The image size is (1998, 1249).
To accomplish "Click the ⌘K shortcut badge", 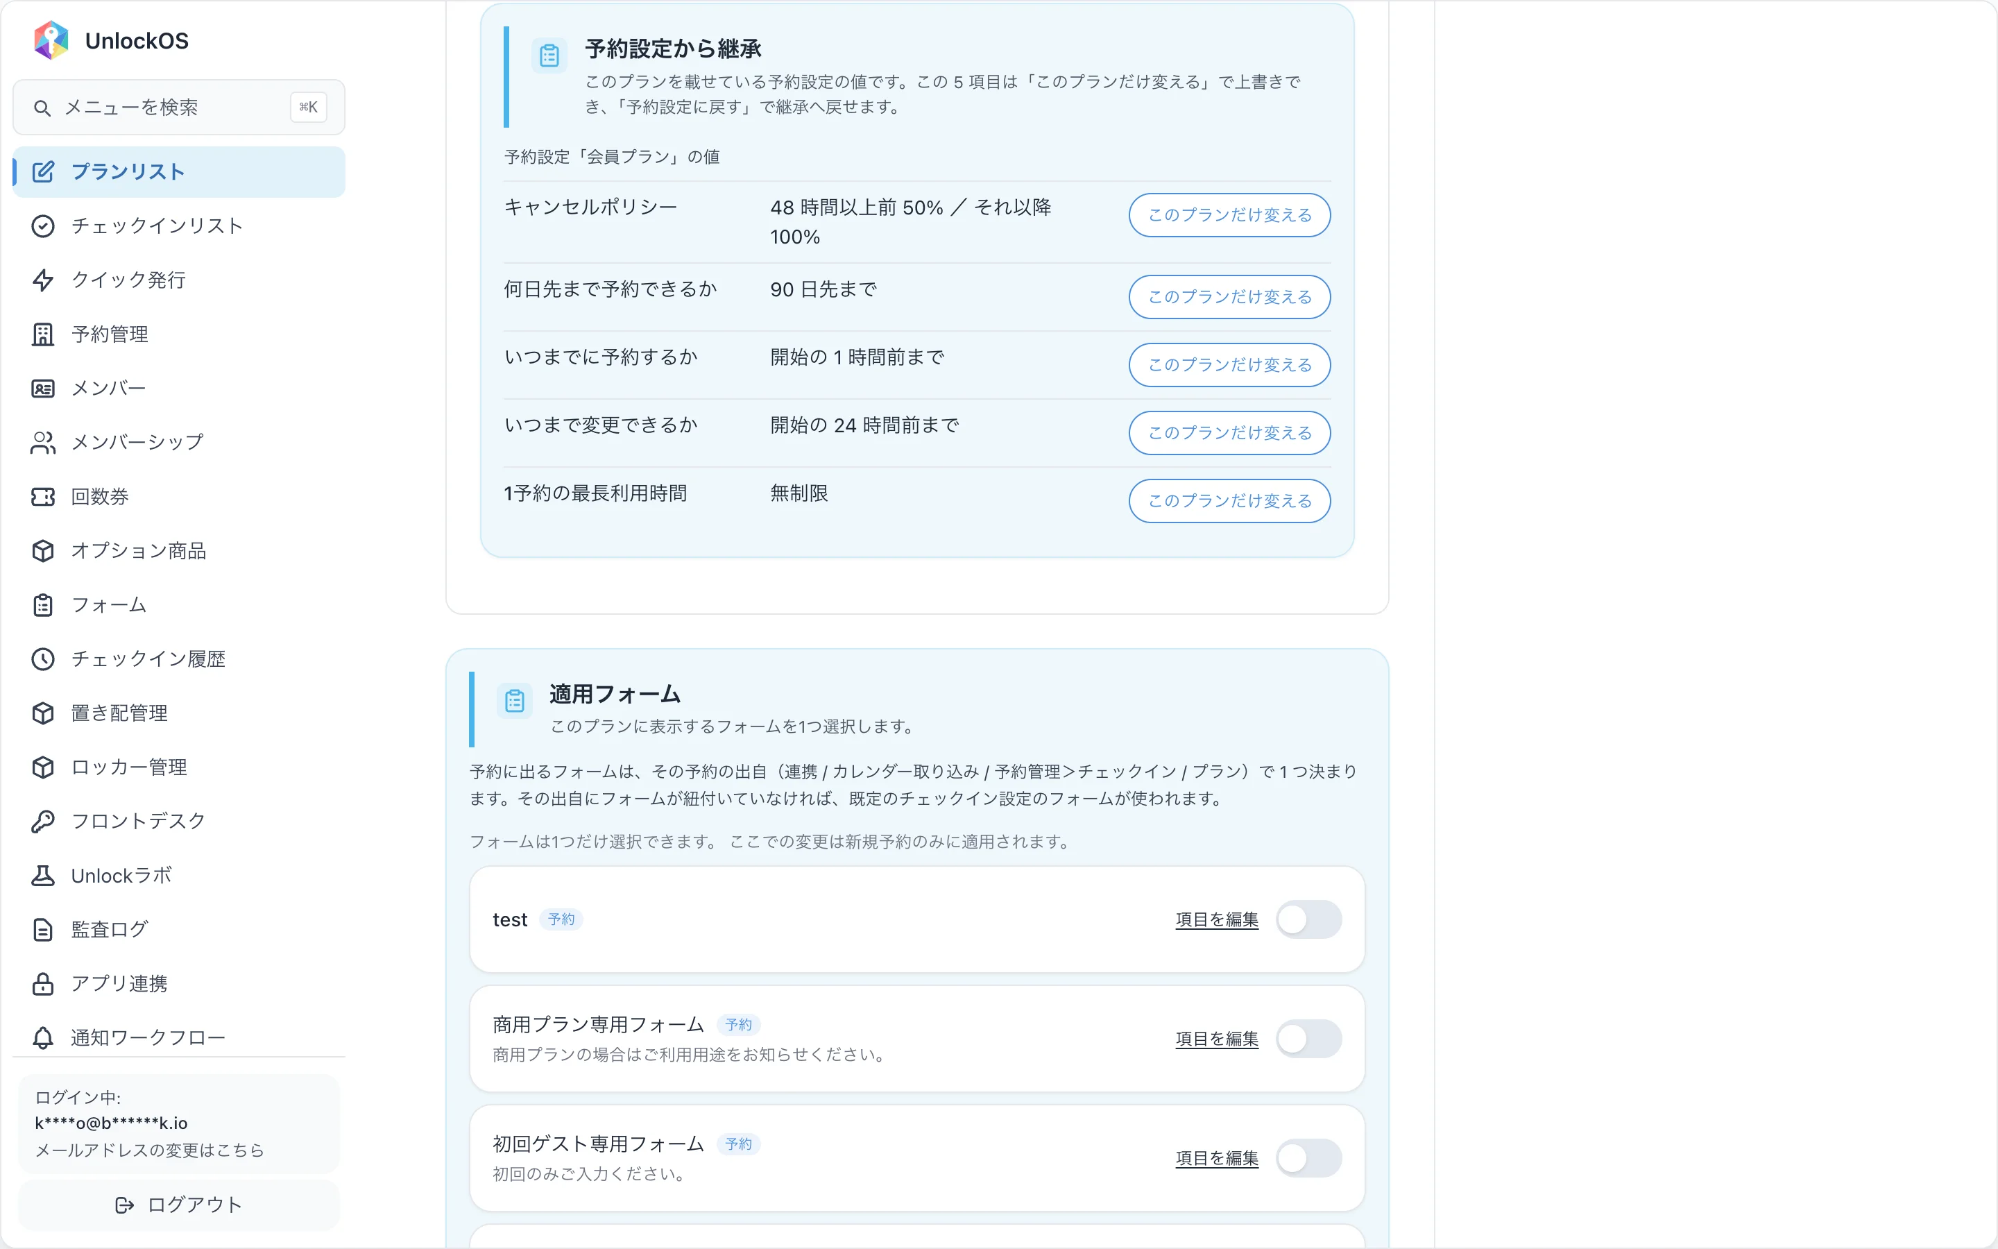I will click(x=309, y=108).
